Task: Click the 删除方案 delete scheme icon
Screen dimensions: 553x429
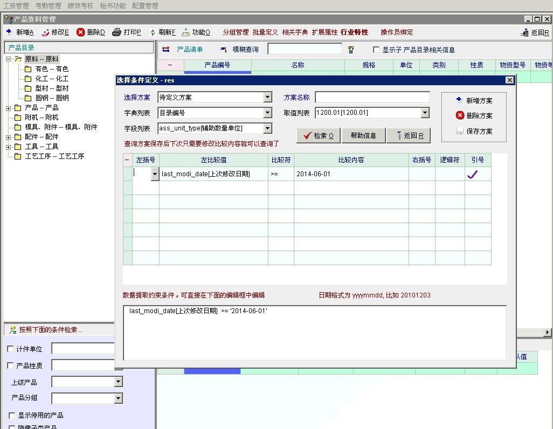Action: coord(460,115)
